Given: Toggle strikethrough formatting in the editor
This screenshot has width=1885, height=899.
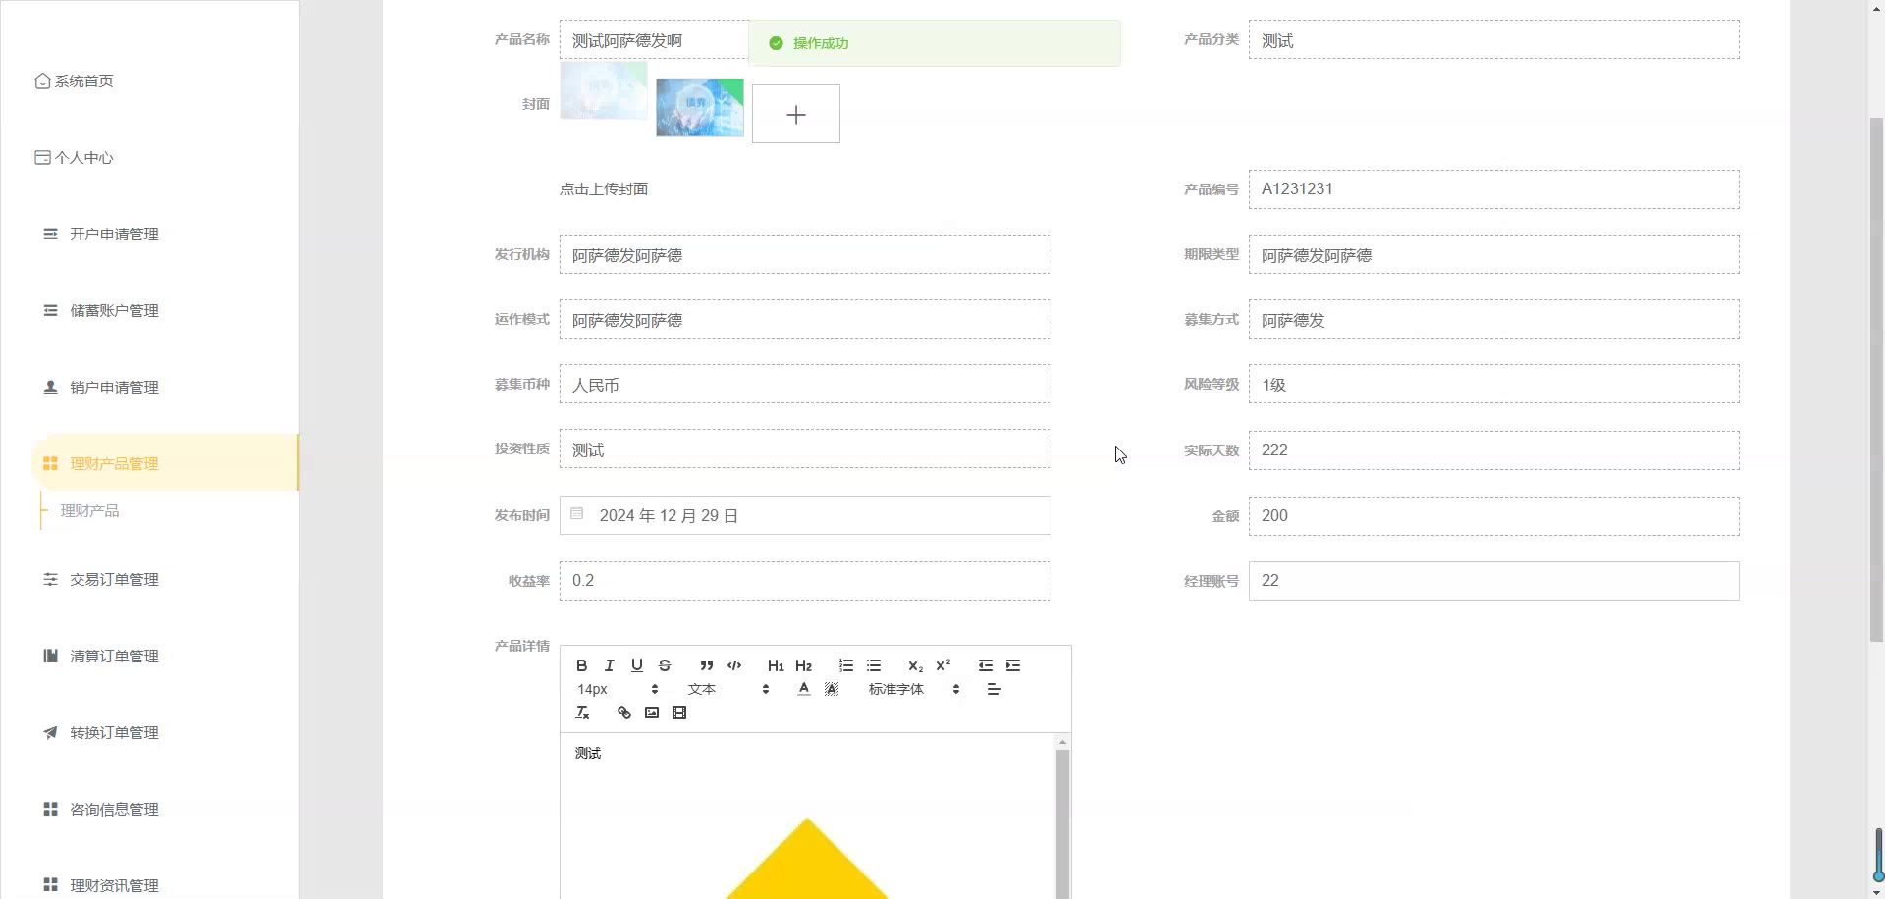Looking at the screenshot, I should [x=665, y=665].
